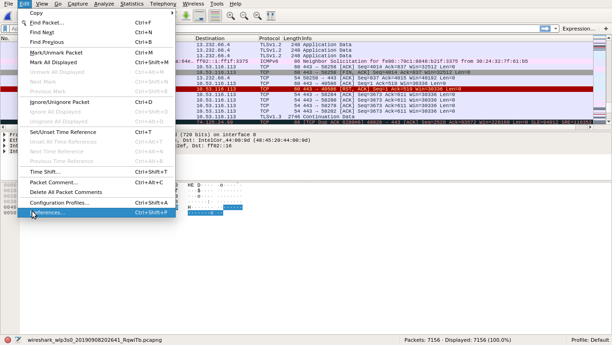
Task: Zoom out the main window text
Action: point(244,16)
